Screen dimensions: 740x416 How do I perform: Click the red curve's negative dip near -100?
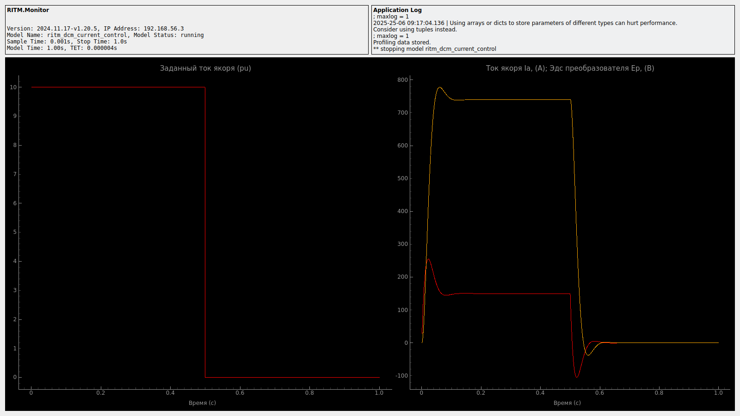pos(576,377)
